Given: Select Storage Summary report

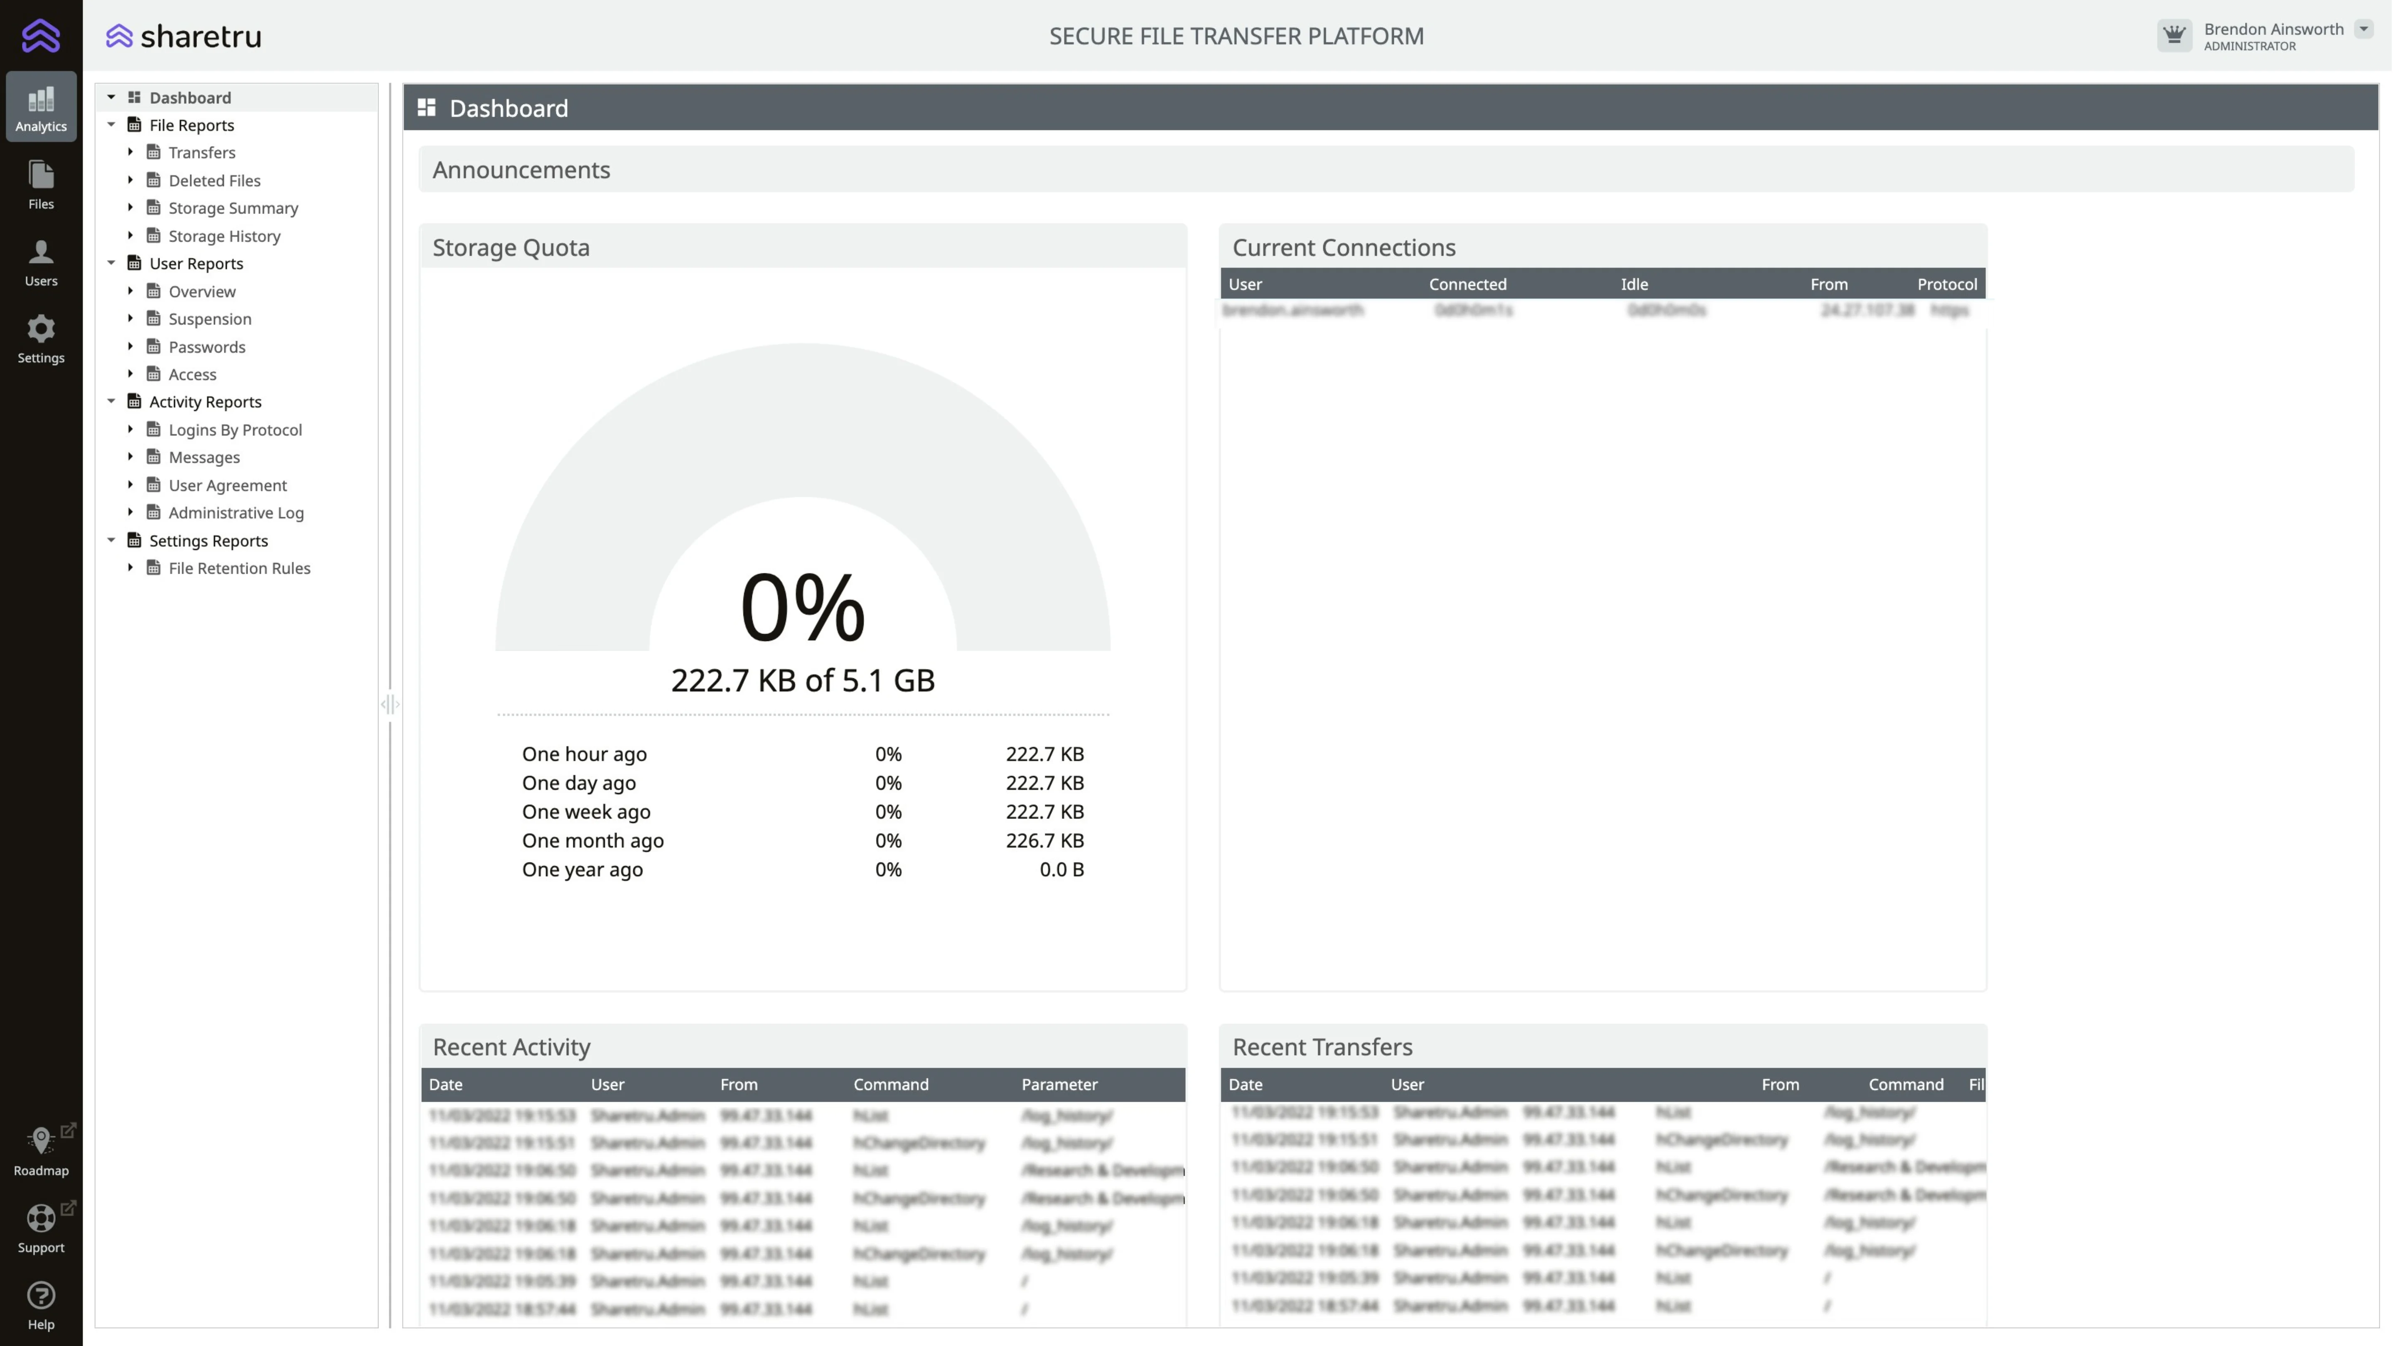Looking at the screenshot, I should (232, 208).
